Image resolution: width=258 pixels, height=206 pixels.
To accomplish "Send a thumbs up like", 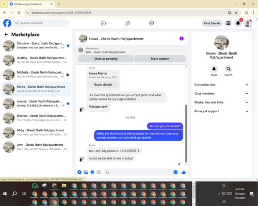I will coord(184,172).
